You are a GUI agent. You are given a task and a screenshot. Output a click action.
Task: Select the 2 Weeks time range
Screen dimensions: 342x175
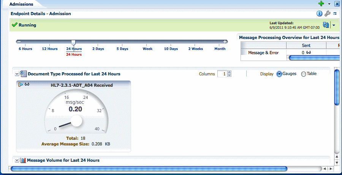196,49
